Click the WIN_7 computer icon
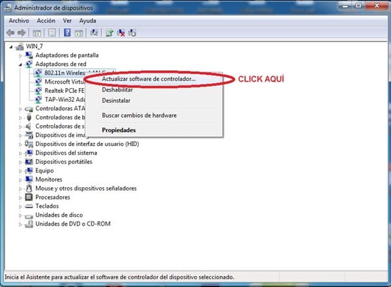Viewport: 391px width, 287px height. [x=20, y=46]
